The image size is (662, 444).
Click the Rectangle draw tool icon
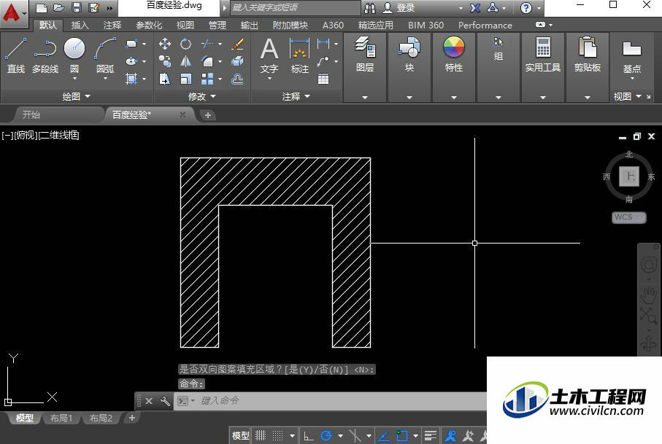point(131,44)
